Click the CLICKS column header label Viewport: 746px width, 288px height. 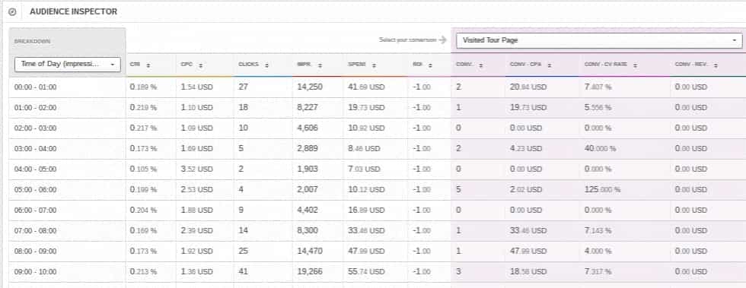(248, 65)
